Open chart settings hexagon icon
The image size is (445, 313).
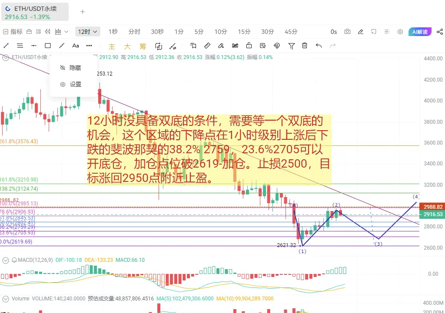(400, 32)
